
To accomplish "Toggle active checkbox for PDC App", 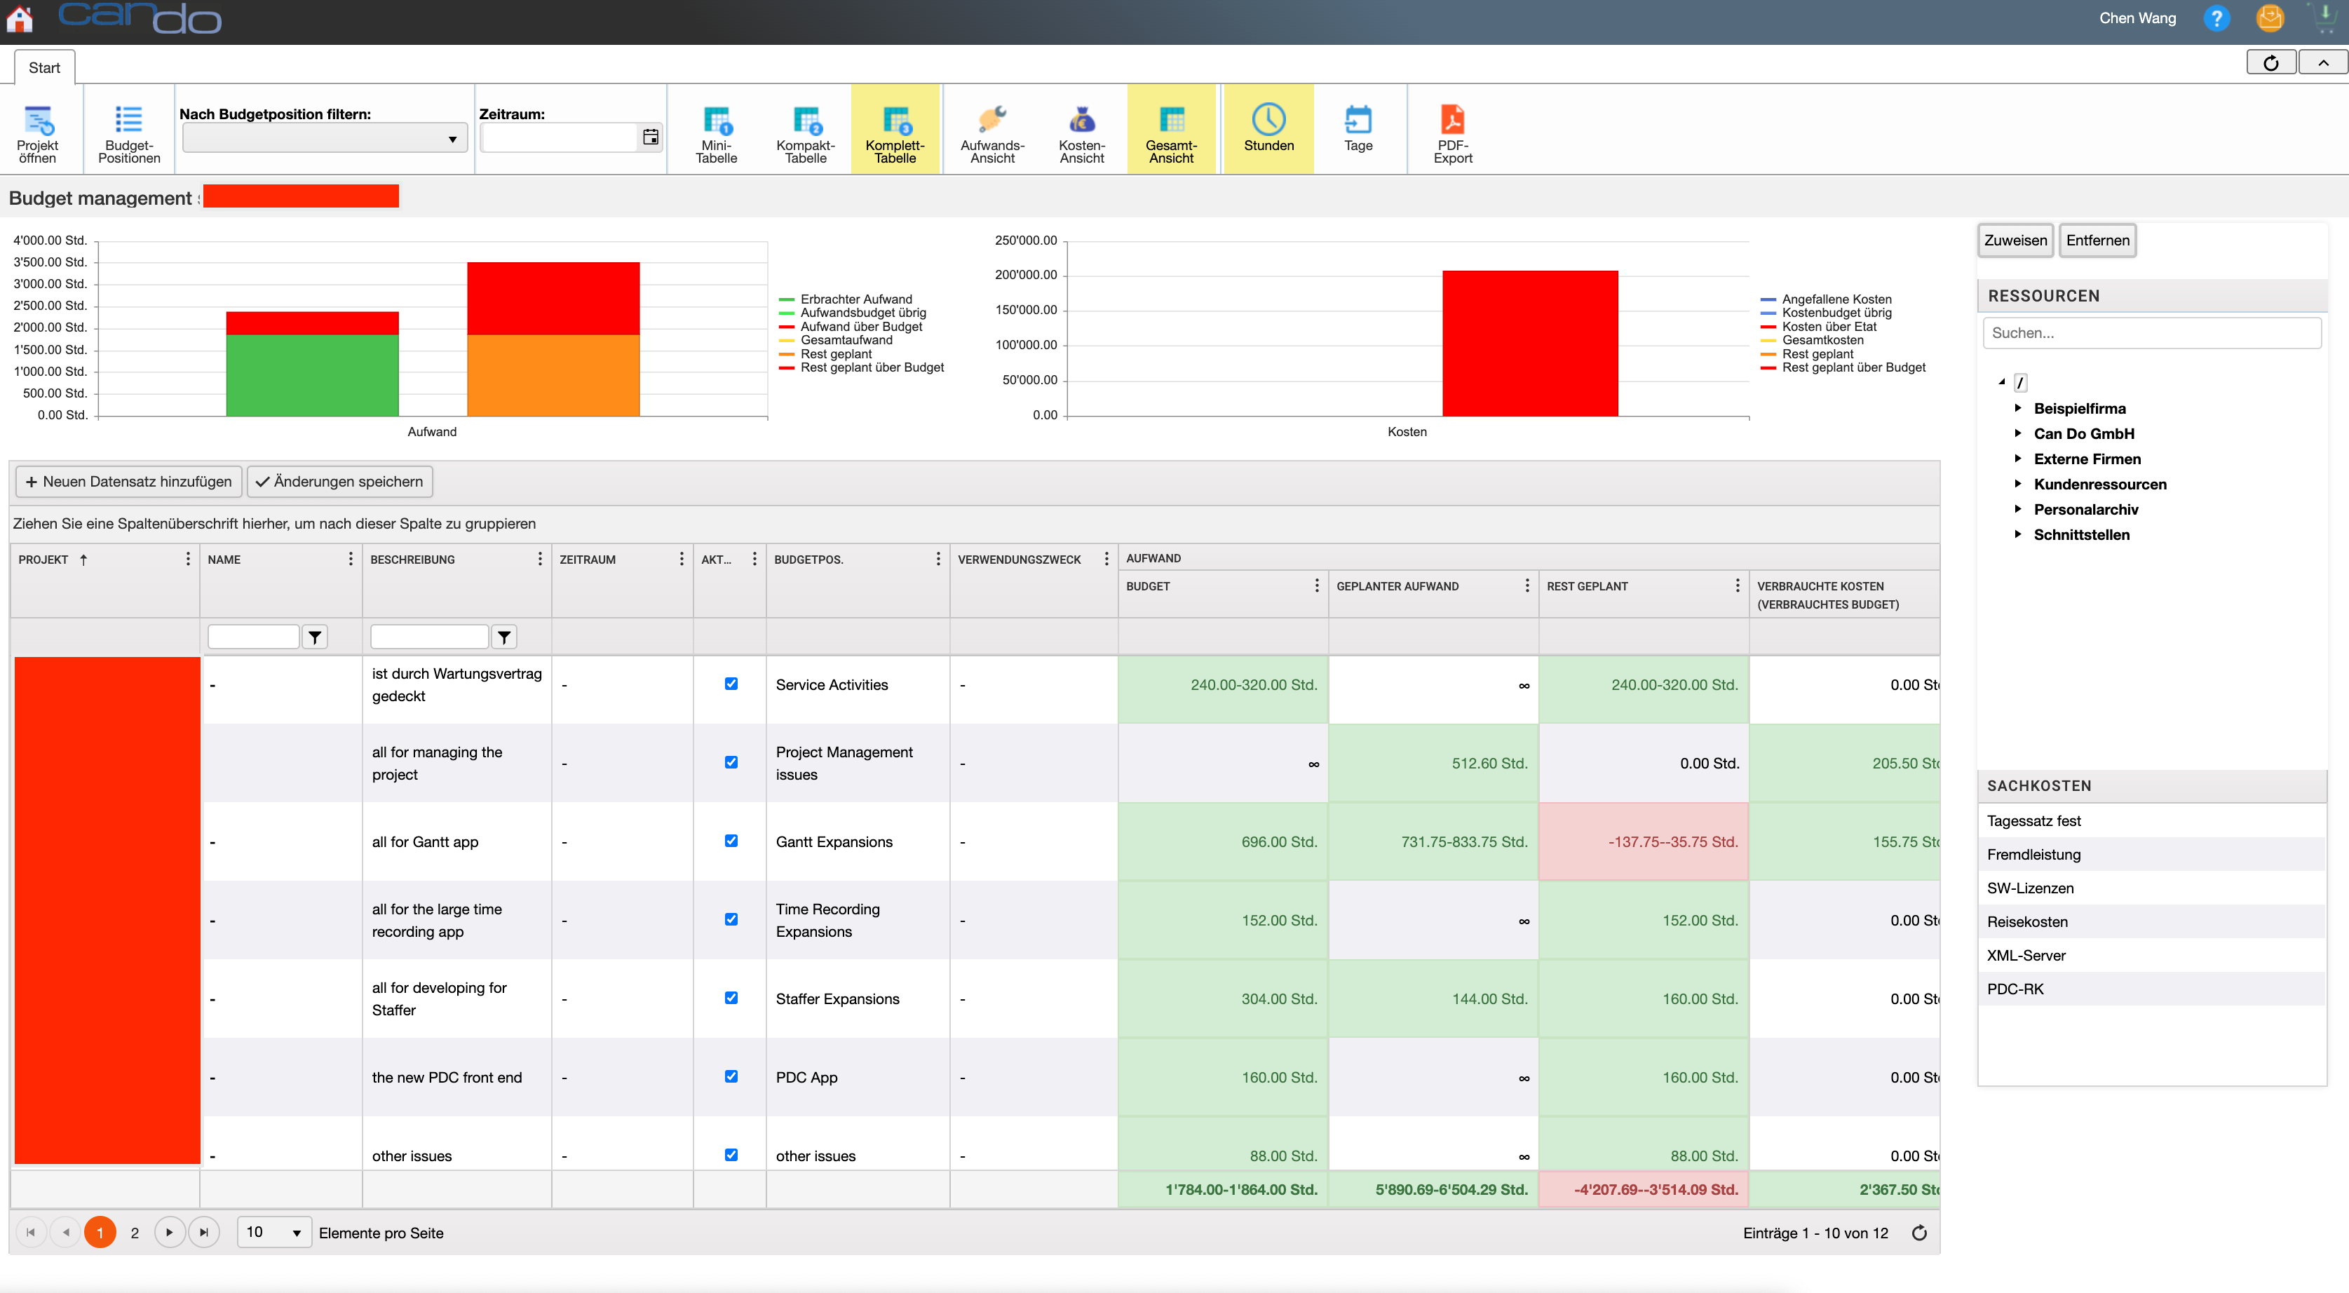I will 731,1076.
